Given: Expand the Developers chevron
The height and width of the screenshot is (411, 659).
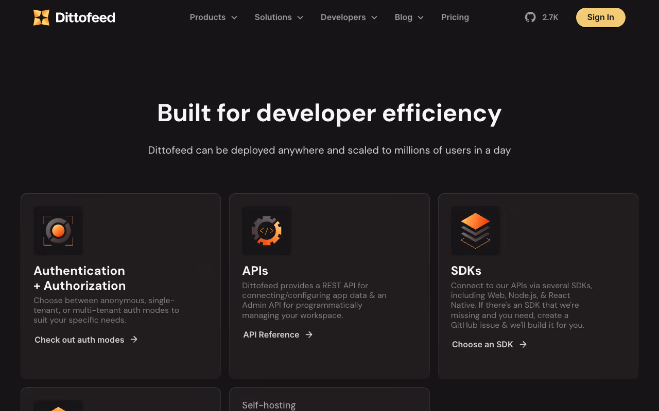Looking at the screenshot, I should [x=374, y=17].
